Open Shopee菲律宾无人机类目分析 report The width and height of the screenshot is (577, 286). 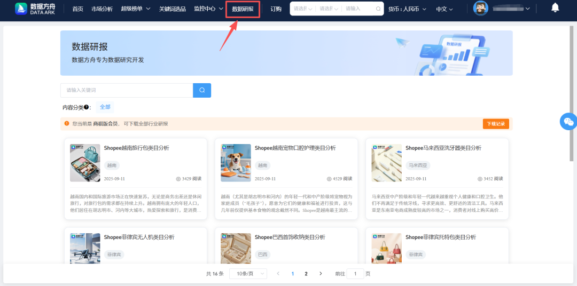(139, 237)
